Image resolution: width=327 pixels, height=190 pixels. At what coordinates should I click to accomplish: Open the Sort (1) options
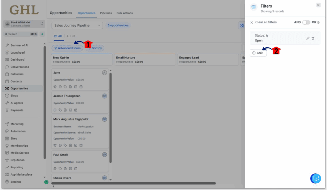click(x=95, y=48)
